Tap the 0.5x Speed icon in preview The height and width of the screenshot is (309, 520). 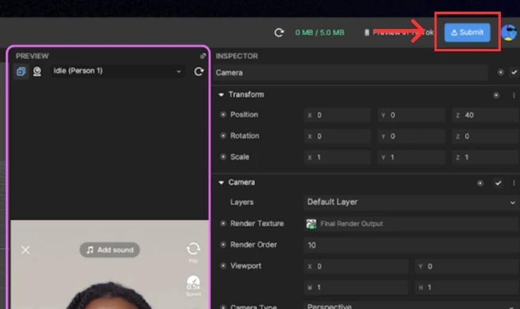(193, 284)
